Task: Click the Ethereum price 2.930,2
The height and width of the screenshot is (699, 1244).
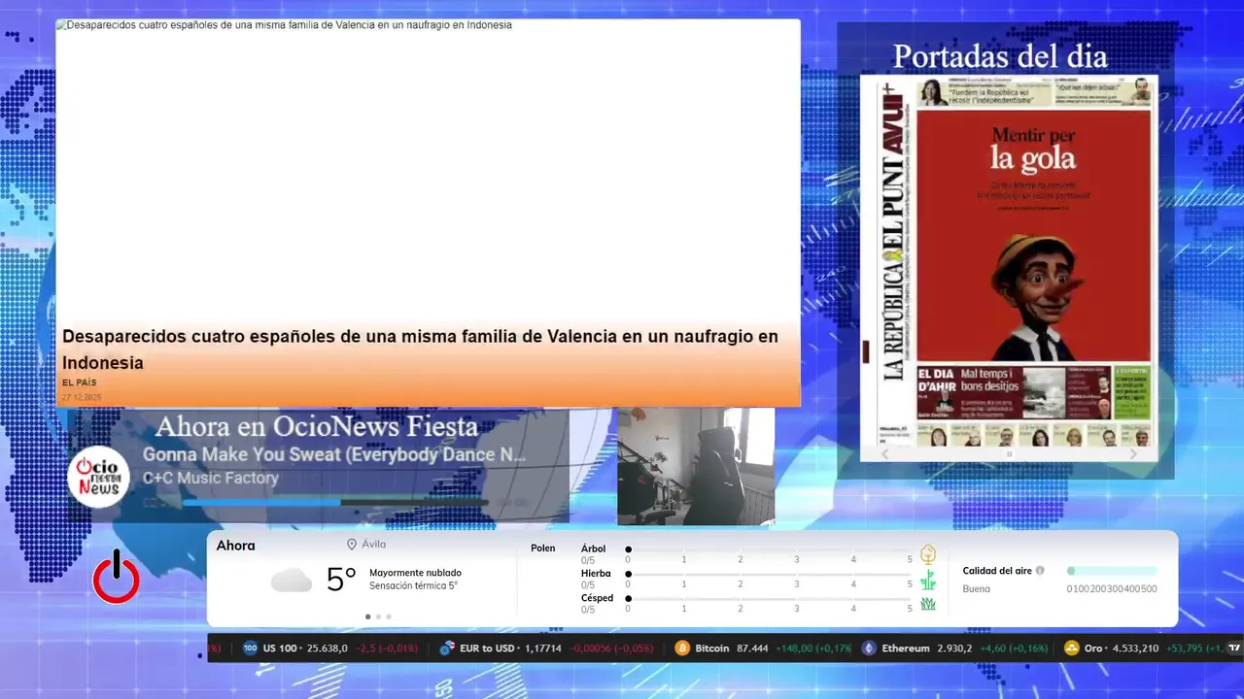Action: pyautogui.click(x=953, y=648)
